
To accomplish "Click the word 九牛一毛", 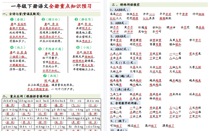I will tap(116, 116).
